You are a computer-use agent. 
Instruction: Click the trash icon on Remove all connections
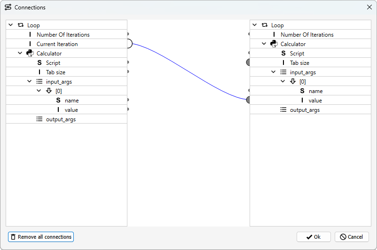(x=14, y=237)
